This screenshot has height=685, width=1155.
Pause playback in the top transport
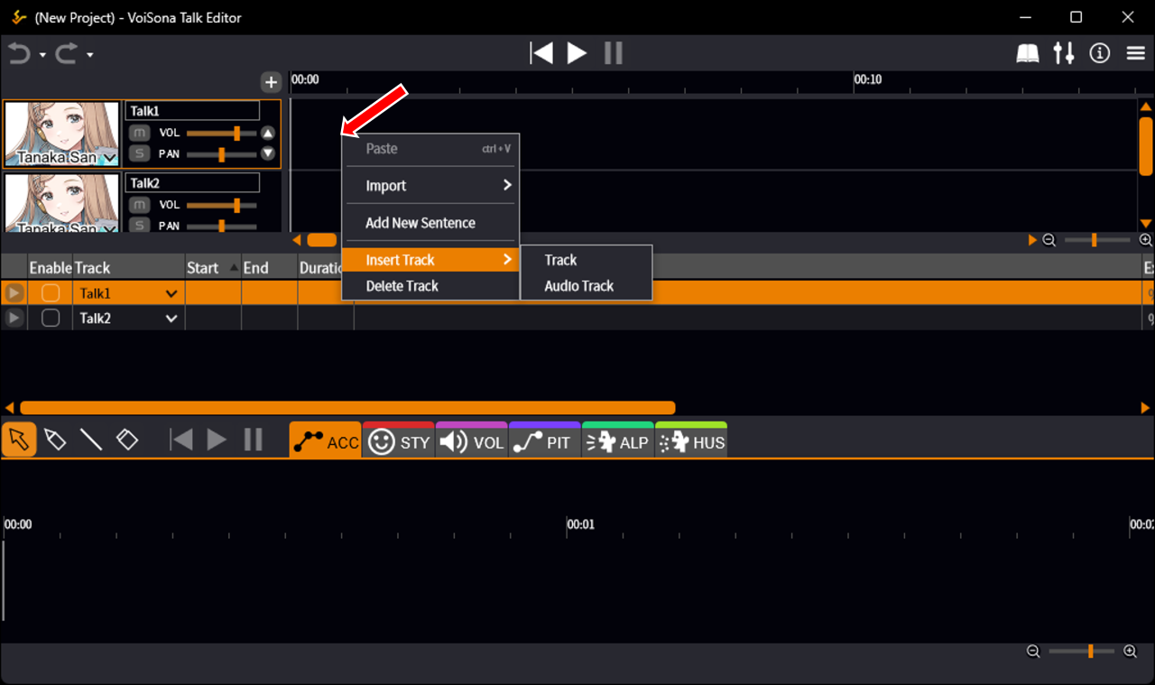click(x=614, y=53)
